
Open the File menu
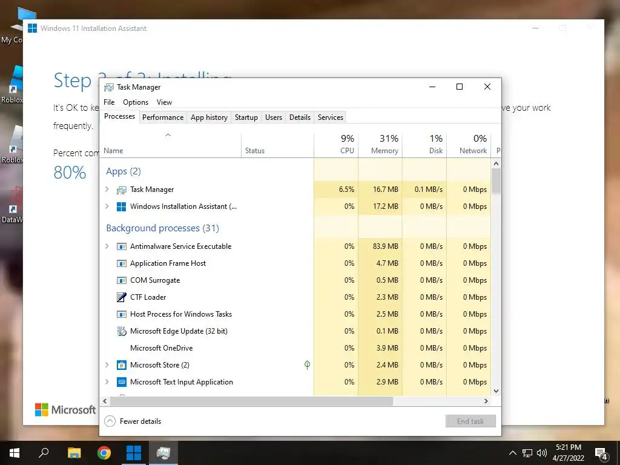point(109,102)
